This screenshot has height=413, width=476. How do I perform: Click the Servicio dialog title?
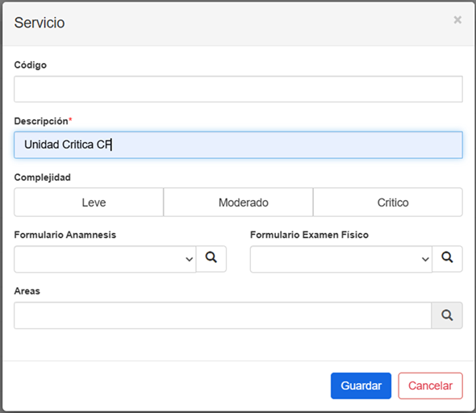point(40,23)
